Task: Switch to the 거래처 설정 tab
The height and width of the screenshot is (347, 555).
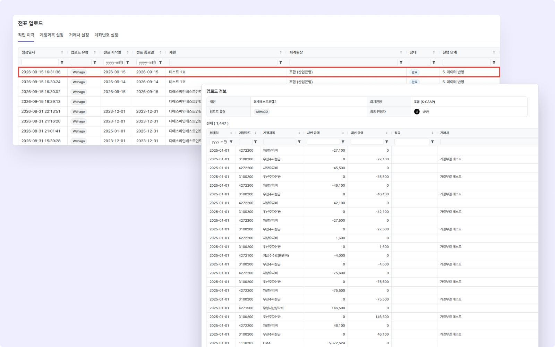Action: click(x=79, y=35)
